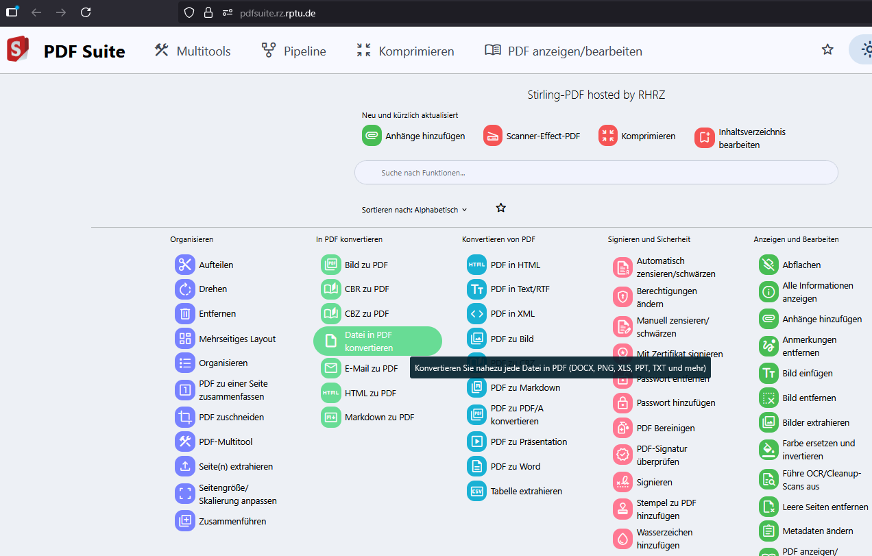The image size is (872, 556).
Task: Open the Pipeline navigation item
Action: tap(293, 51)
